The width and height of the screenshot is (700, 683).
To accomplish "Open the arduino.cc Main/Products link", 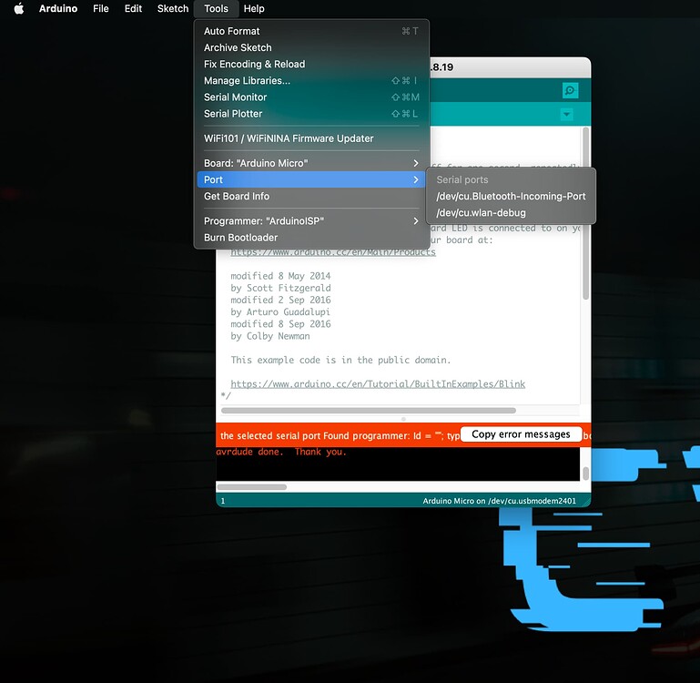I will click(333, 252).
